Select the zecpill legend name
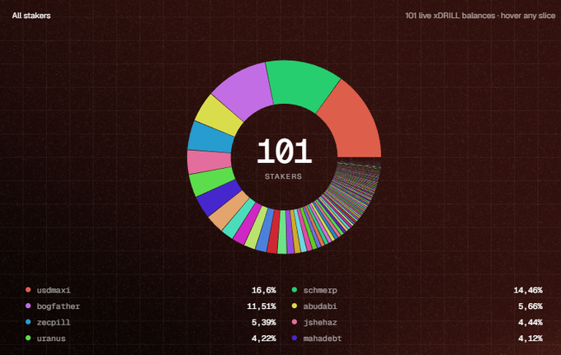The height and width of the screenshot is (355, 561). (x=54, y=323)
